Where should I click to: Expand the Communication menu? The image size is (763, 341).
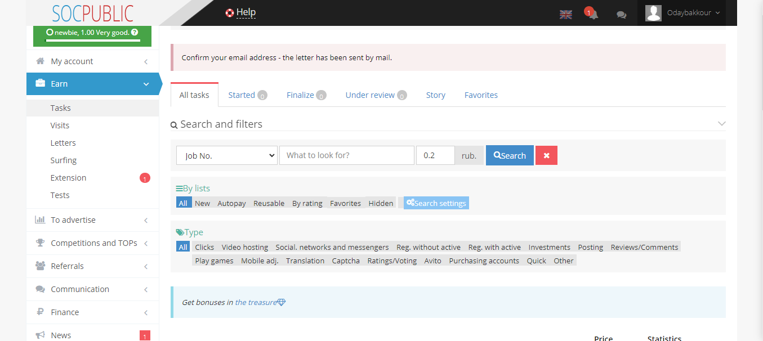tap(93, 289)
